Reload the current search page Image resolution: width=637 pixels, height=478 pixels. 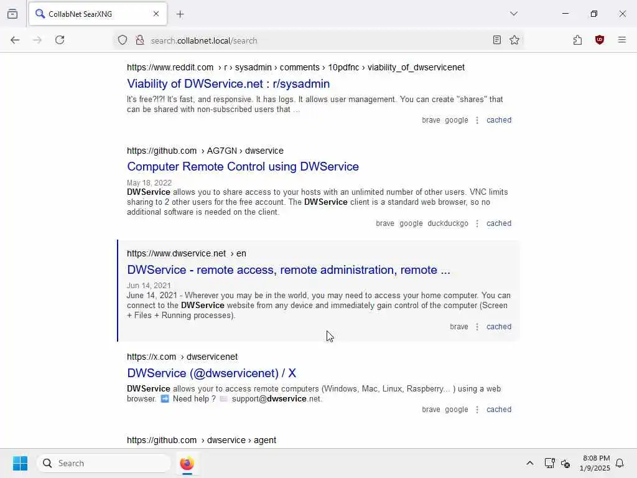tap(60, 40)
